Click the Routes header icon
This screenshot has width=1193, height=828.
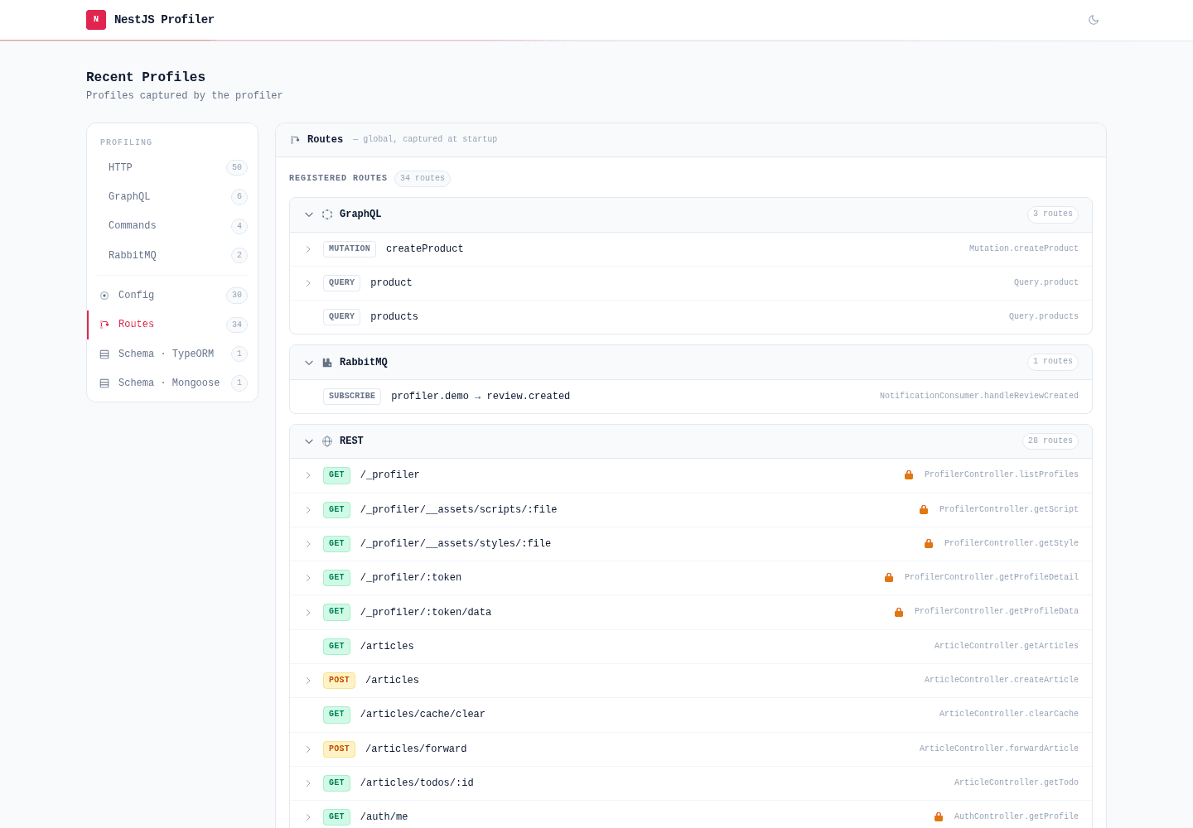click(x=295, y=140)
